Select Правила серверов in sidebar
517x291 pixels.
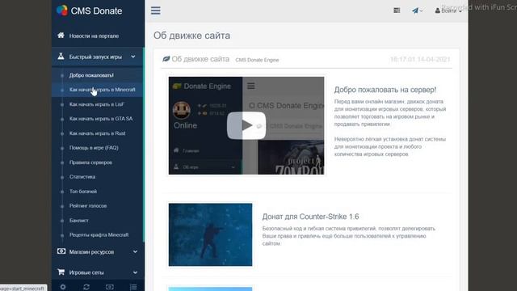click(90, 162)
